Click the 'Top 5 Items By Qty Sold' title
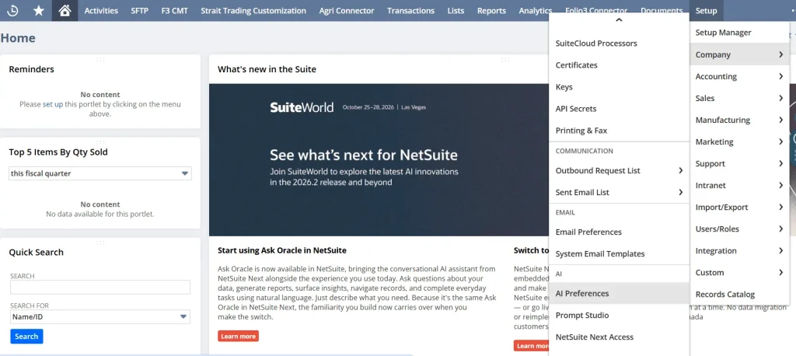796x356 pixels. pyautogui.click(x=58, y=152)
